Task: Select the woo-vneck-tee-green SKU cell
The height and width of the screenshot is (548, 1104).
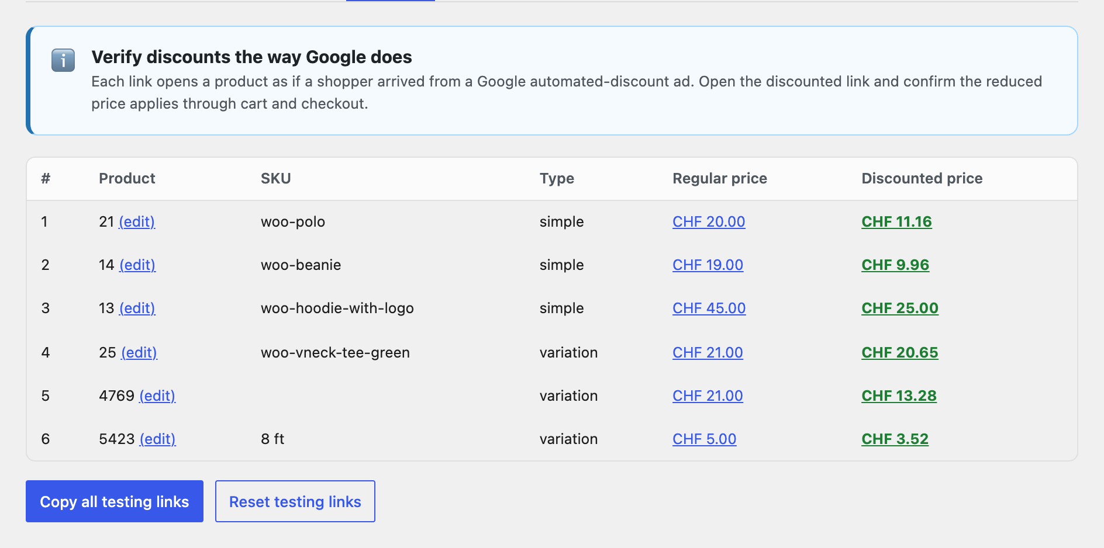Action: tap(335, 353)
